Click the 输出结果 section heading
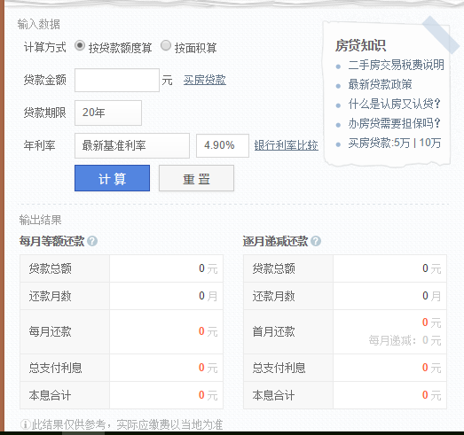The image size is (464, 435). point(40,220)
